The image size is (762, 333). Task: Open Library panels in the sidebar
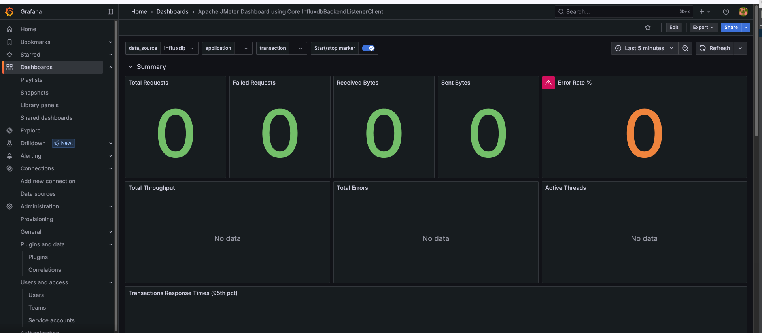(x=40, y=105)
